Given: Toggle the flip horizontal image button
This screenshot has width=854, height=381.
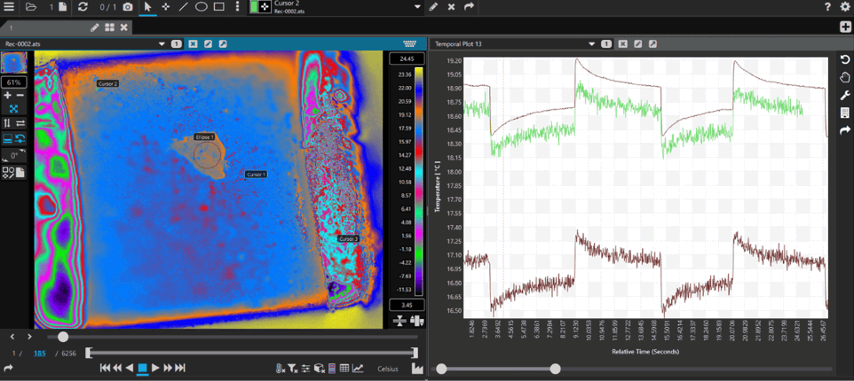Looking at the screenshot, I should pyautogui.click(x=20, y=123).
